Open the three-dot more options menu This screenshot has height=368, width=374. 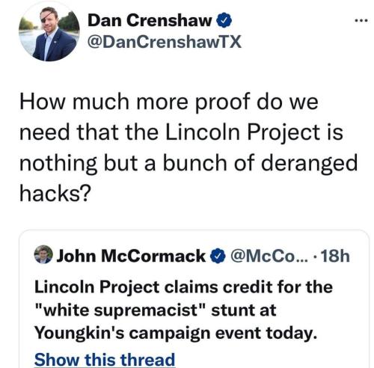[x=361, y=20]
